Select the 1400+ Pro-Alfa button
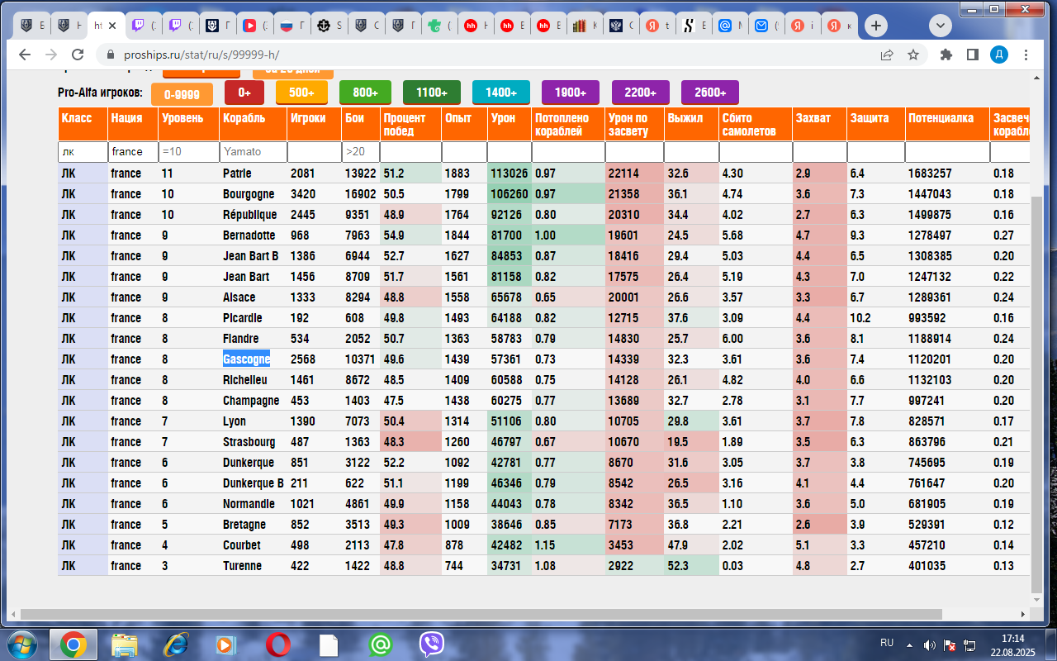Viewport: 1057px width, 661px height. (x=501, y=93)
